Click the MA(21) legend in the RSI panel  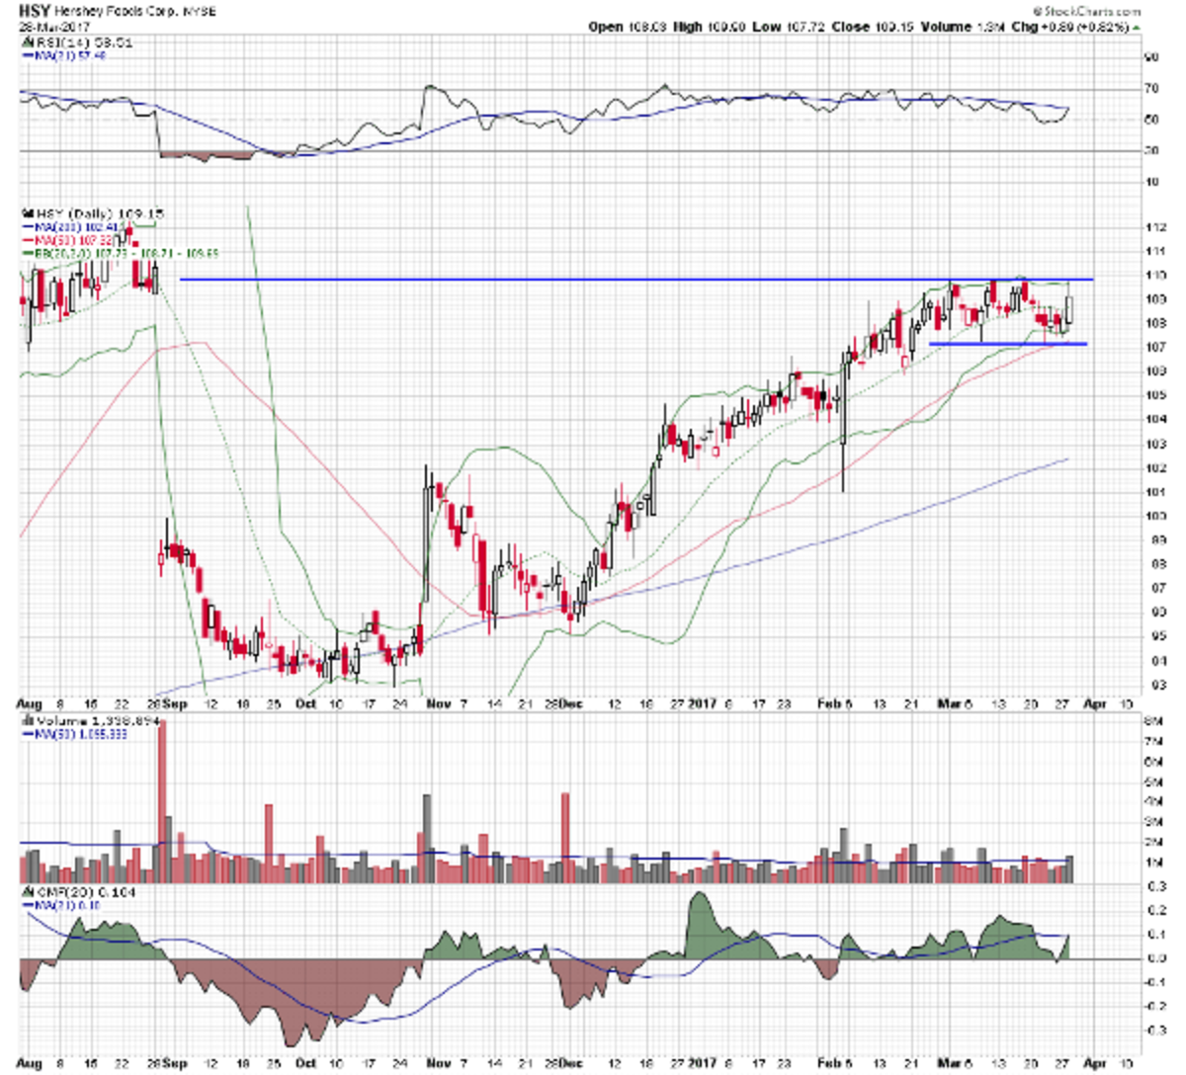(x=63, y=56)
